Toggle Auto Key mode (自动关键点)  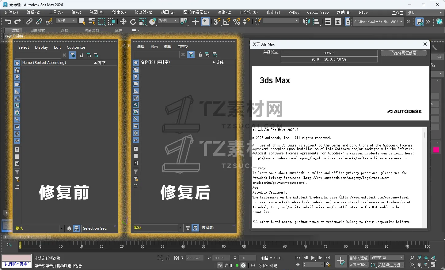[358, 258]
